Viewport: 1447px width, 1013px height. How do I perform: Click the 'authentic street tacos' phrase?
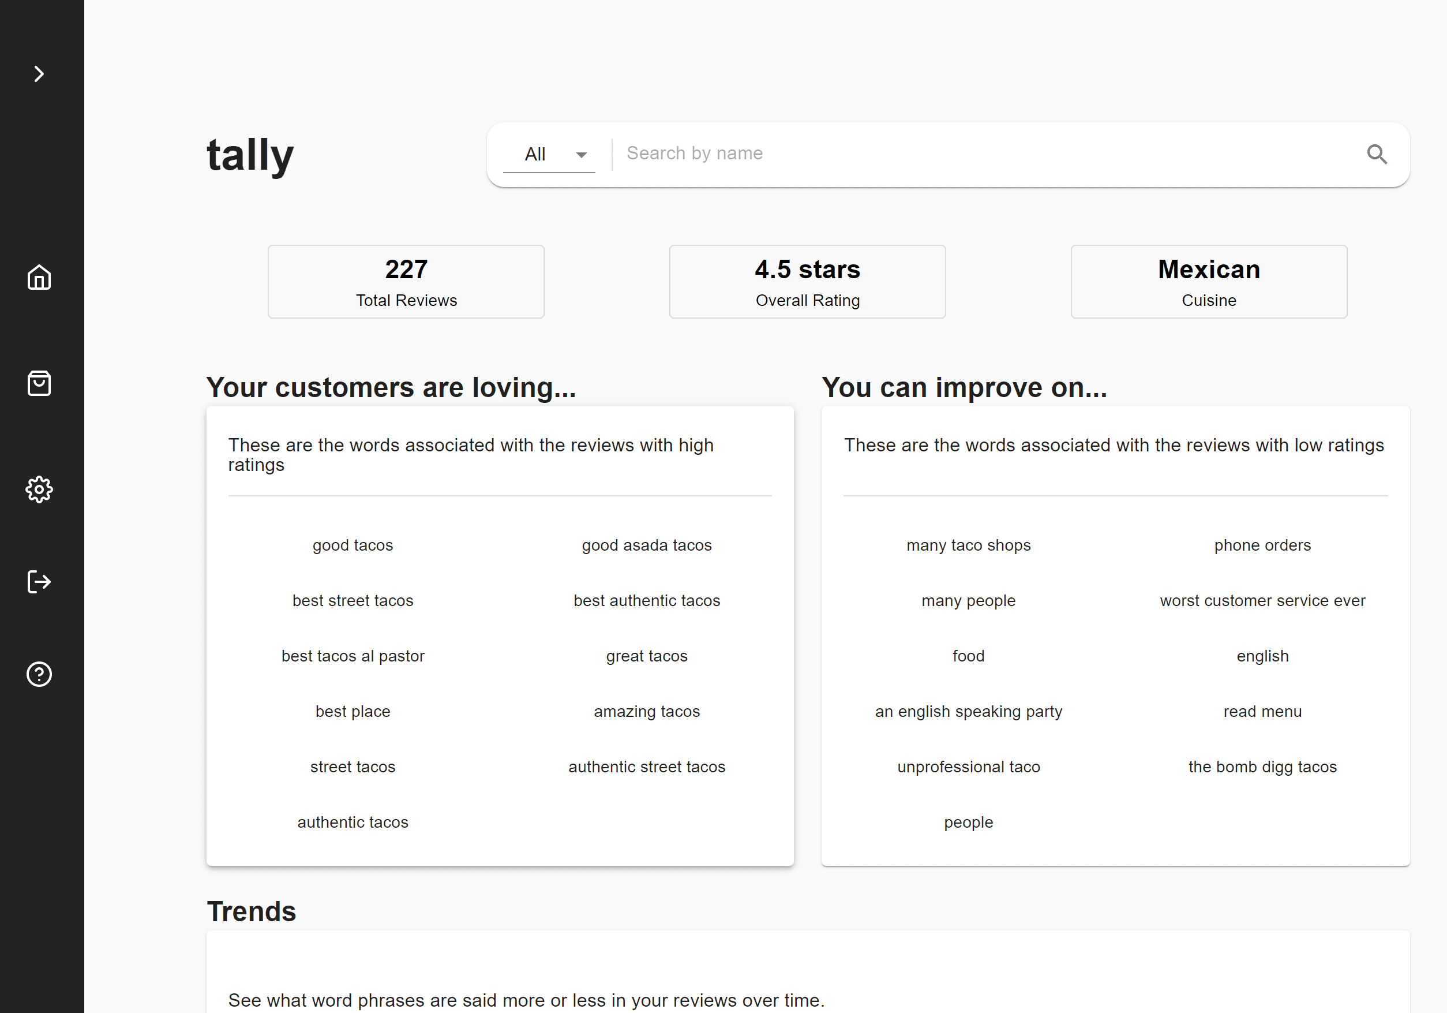click(x=647, y=767)
